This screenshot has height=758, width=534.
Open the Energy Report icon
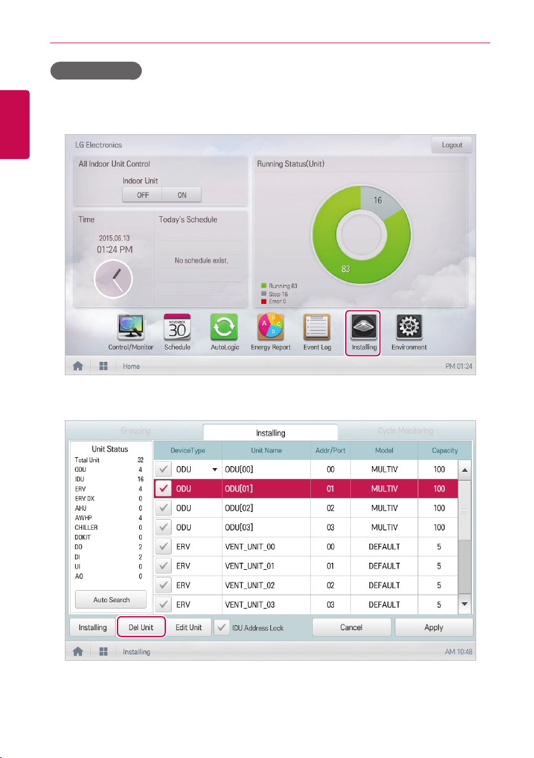click(271, 327)
